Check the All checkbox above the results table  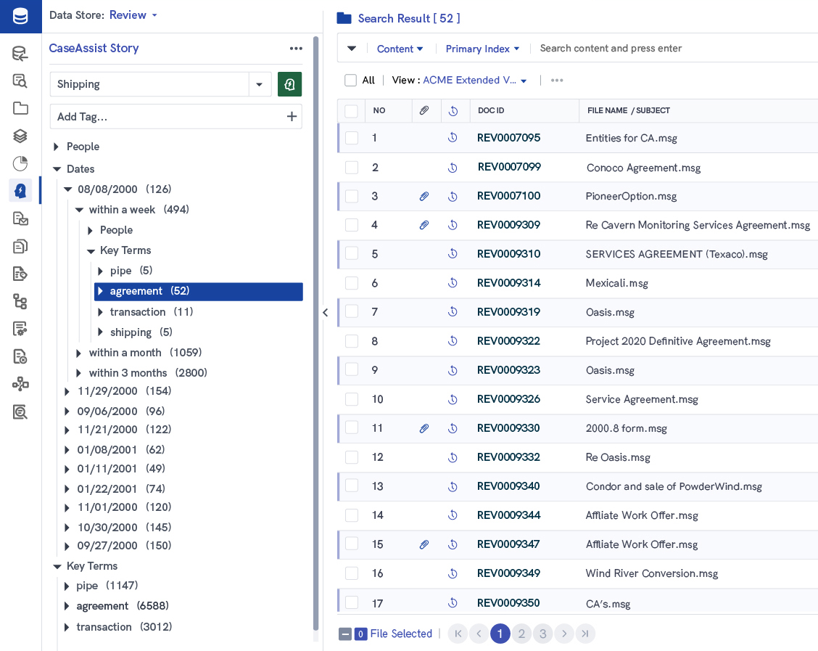coord(351,80)
